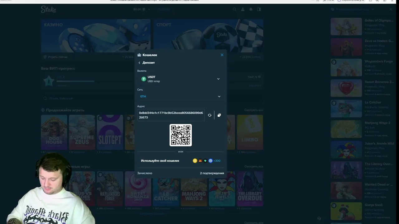Click the 2 подтверждения text
The image size is (399, 224).
pyautogui.click(x=212, y=173)
